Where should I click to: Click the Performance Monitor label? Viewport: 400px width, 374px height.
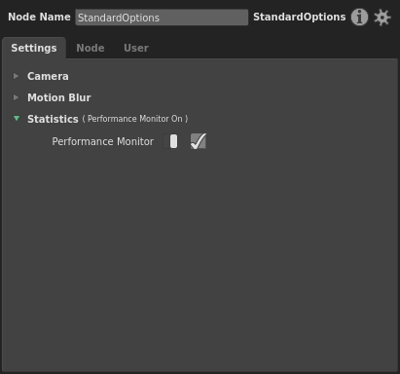(103, 141)
